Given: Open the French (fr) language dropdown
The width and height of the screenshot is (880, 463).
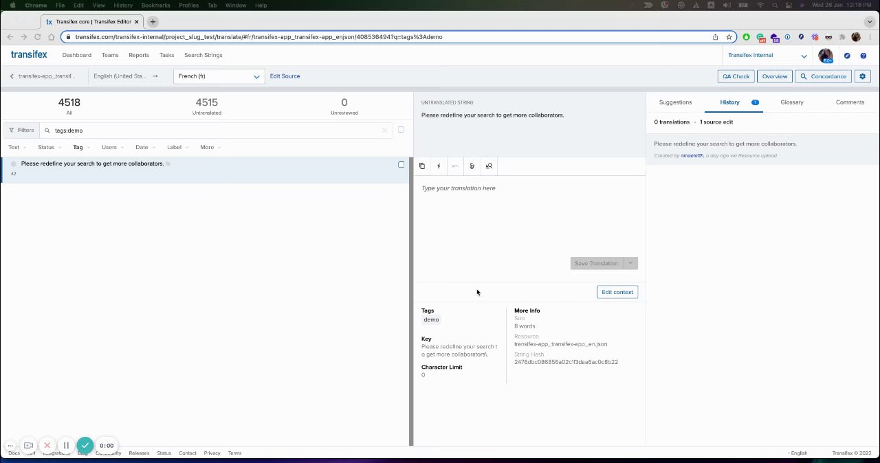Looking at the screenshot, I should pyautogui.click(x=219, y=76).
